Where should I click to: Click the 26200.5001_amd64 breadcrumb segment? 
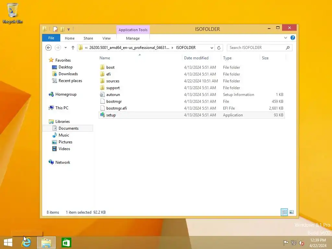click(x=129, y=48)
